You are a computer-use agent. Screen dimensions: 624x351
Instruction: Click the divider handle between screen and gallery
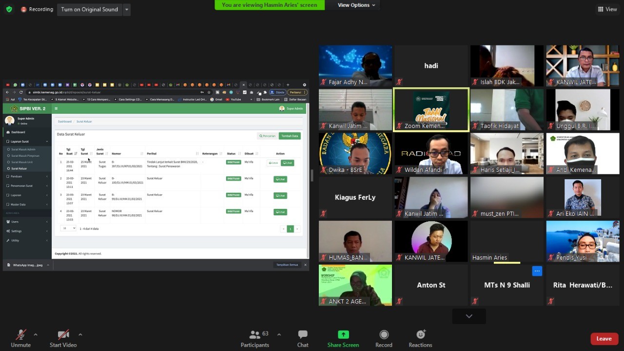pos(312,175)
